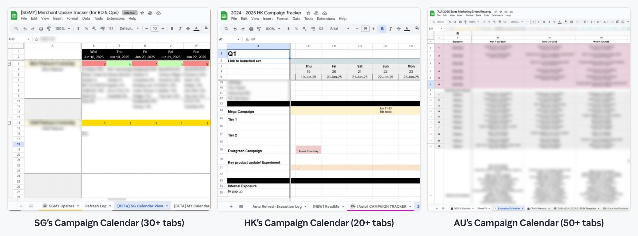The height and width of the screenshot is (236, 638).
Task: Open SGMY Upsizes tab dropdown arrow
Action: point(78,206)
